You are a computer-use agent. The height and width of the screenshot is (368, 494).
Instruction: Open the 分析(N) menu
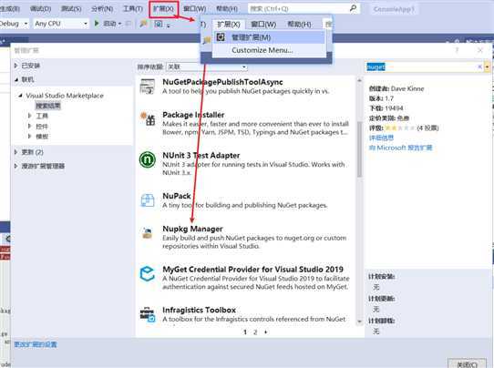point(102,8)
